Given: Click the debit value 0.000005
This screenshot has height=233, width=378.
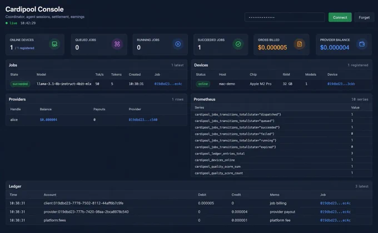Looking at the screenshot, I should point(206,203).
